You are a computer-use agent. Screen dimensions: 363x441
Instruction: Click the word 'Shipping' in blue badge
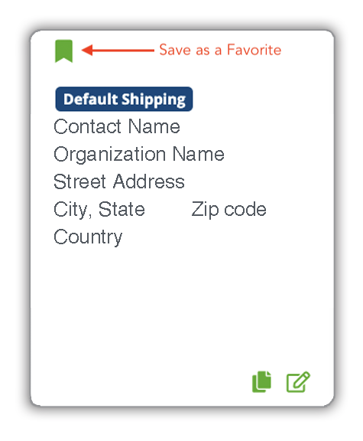(154, 100)
